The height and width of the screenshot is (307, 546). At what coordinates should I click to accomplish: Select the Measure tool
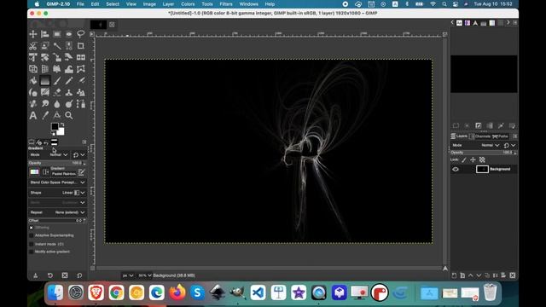pyautogui.click(x=57, y=115)
